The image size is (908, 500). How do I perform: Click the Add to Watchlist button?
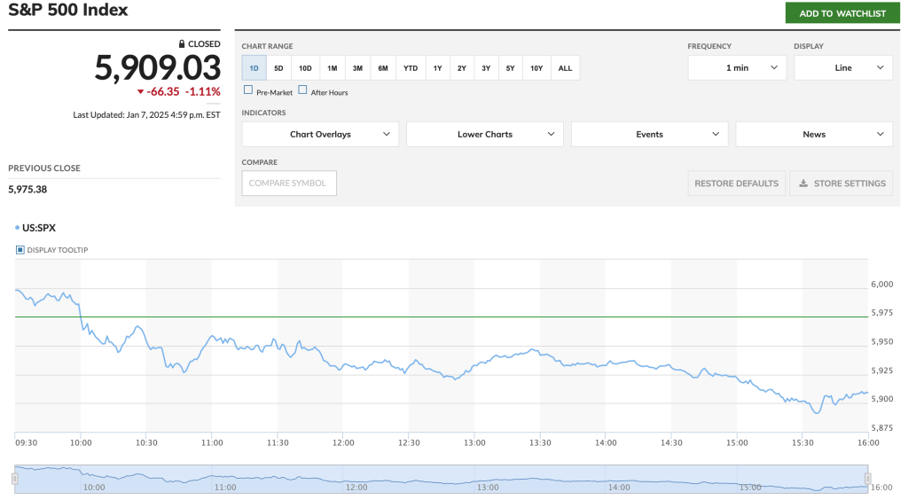click(x=841, y=13)
